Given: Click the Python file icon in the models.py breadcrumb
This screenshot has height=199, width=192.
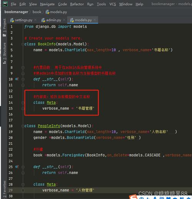Looking at the screenshot, I should 48,12.
